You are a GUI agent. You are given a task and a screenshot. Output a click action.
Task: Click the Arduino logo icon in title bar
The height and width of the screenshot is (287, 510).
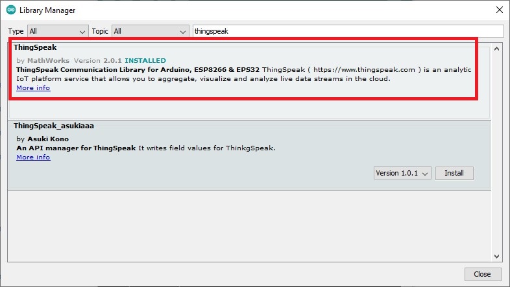click(x=11, y=10)
